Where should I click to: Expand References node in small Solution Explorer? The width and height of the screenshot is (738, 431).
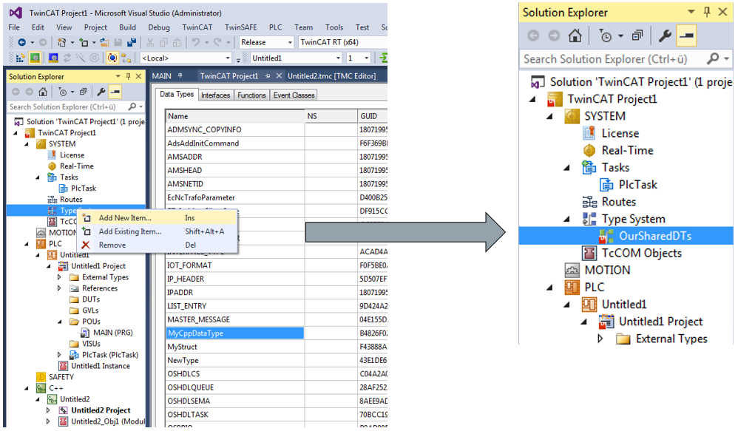point(59,288)
